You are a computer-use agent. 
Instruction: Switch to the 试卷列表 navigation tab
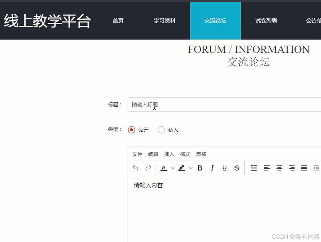tap(266, 21)
